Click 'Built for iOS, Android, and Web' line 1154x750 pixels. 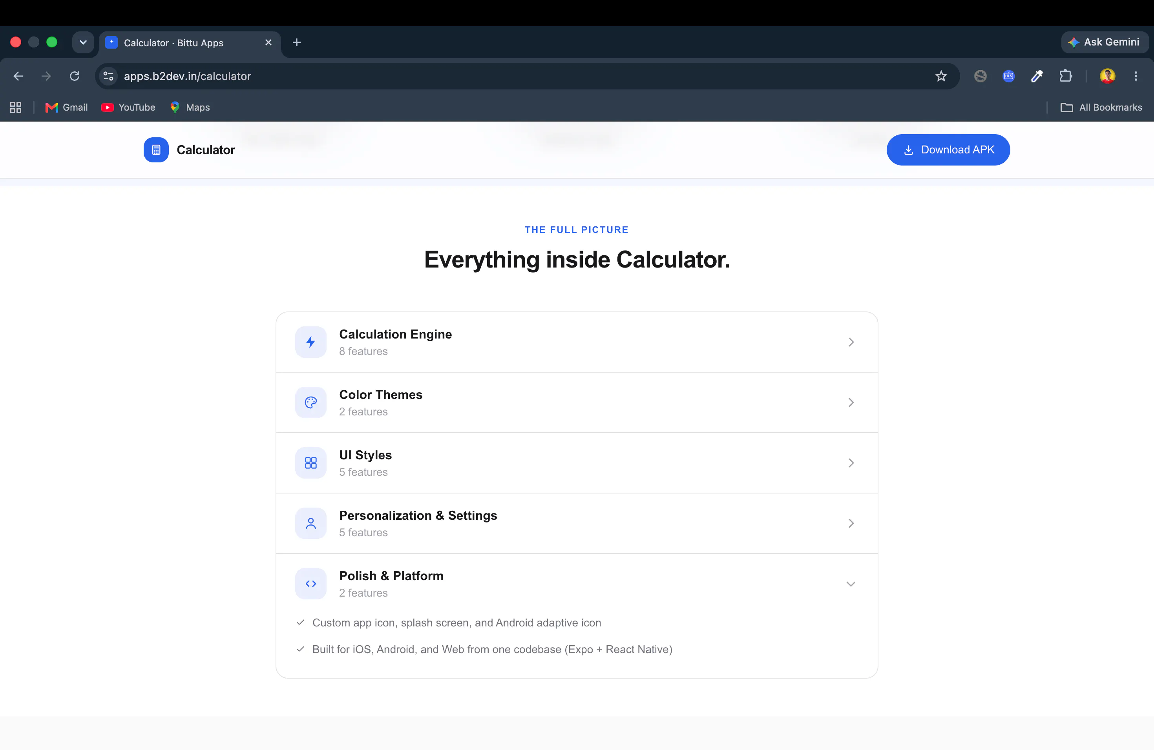point(492,649)
